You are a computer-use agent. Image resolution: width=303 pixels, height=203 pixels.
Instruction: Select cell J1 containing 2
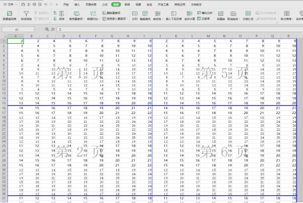pyautogui.click(x=160, y=41)
